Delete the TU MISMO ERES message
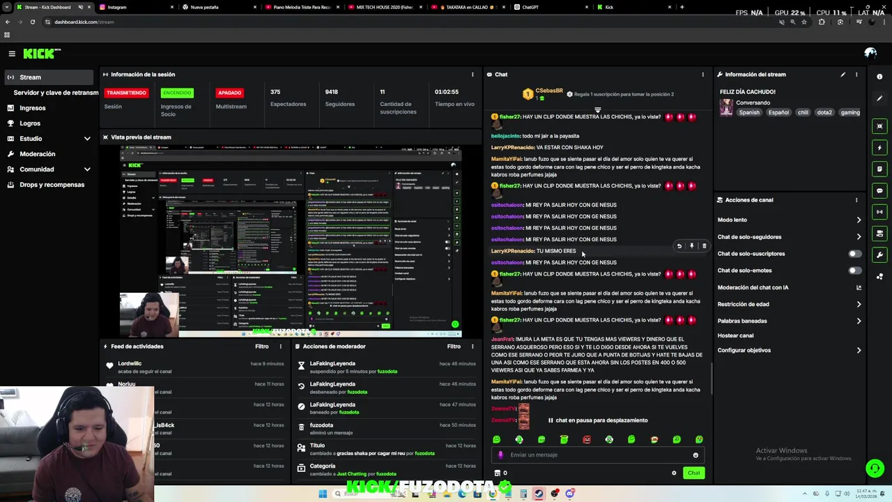Image resolution: width=892 pixels, height=502 pixels. pos(704,246)
